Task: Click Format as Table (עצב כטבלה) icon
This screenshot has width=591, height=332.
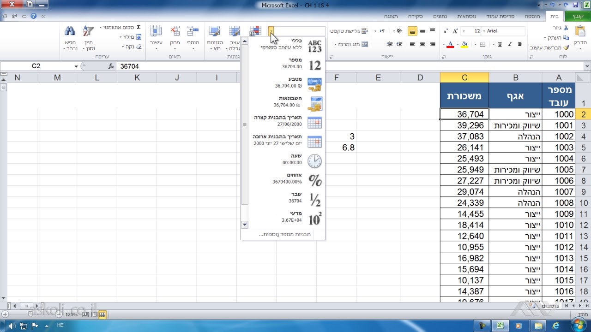Action: click(235, 31)
